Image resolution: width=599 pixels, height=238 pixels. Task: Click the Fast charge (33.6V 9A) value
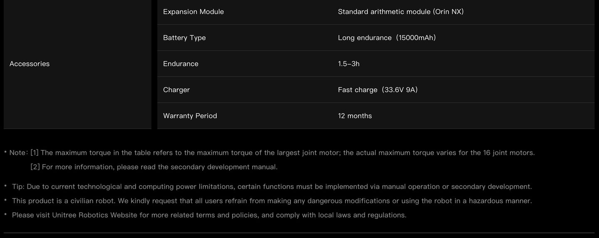pos(377,90)
